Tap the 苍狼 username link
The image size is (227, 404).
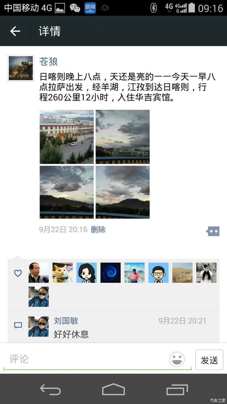pyautogui.click(x=49, y=61)
